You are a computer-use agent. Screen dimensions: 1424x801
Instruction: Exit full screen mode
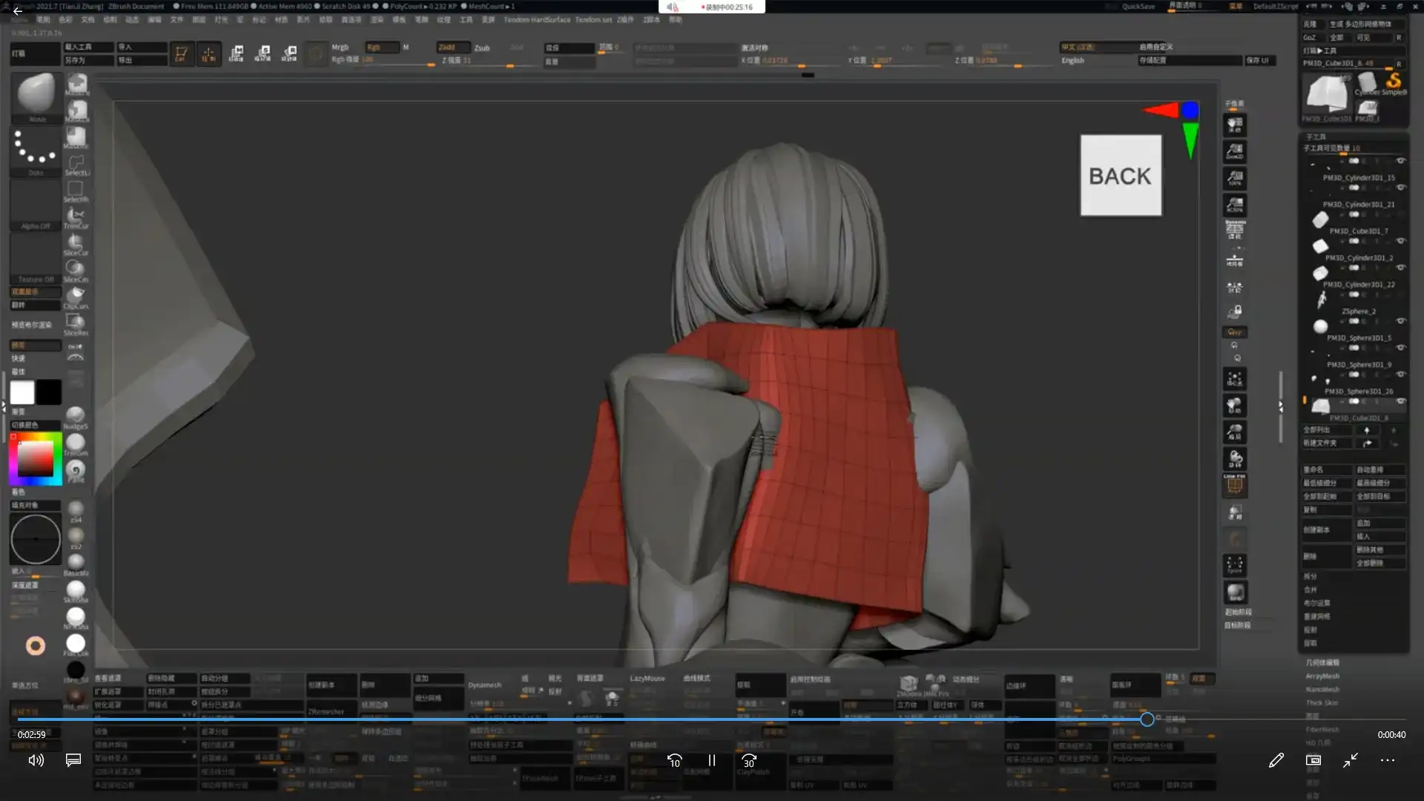pos(1350,760)
